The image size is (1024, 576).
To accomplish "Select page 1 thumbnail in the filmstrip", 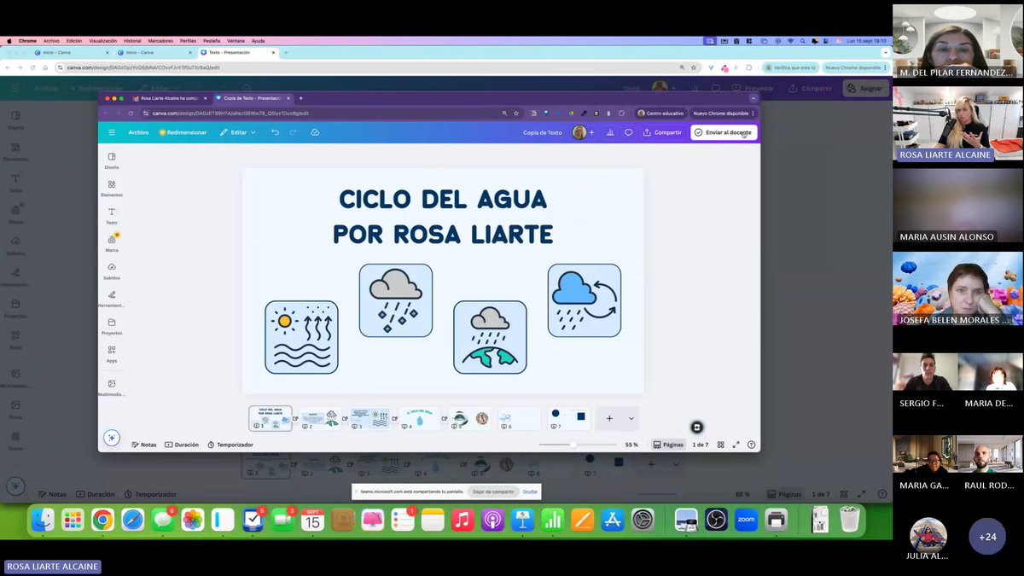I will (271, 417).
